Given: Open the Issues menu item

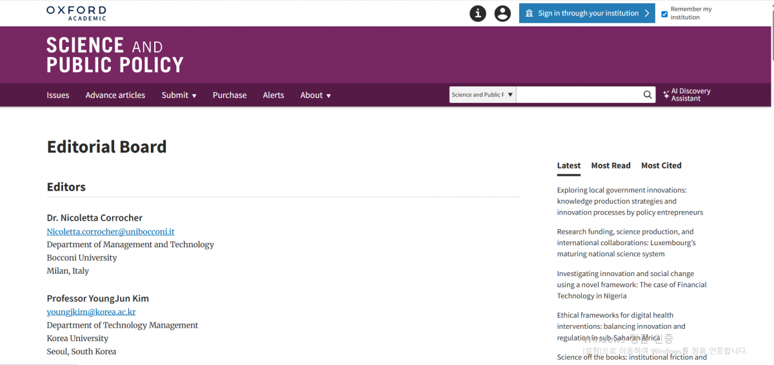Looking at the screenshot, I should click(x=58, y=95).
